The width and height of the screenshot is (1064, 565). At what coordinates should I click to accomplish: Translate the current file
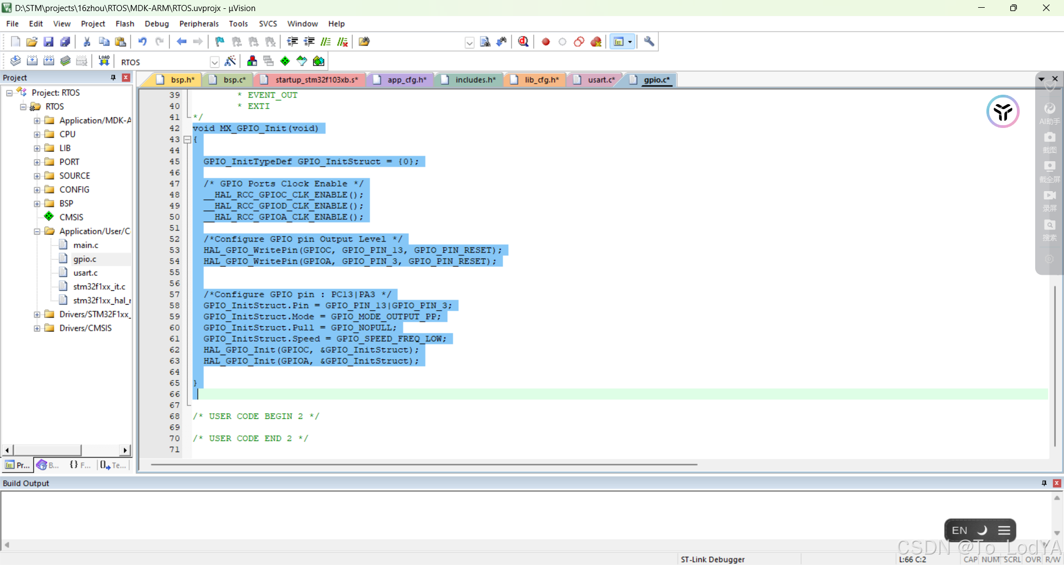point(16,61)
